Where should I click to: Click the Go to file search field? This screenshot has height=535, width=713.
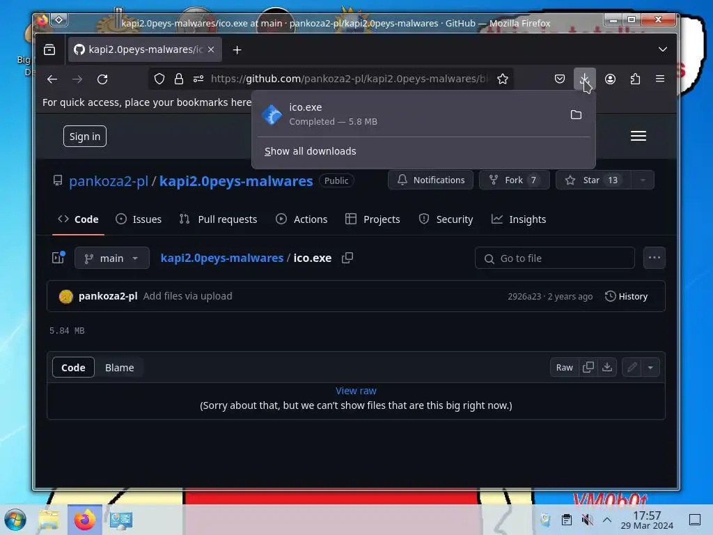pyautogui.click(x=555, y=258)
